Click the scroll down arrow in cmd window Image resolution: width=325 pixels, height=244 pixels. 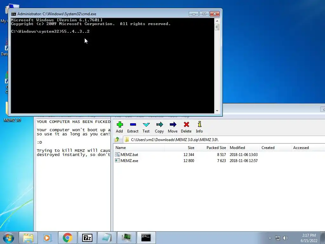(x=217, y=111)
